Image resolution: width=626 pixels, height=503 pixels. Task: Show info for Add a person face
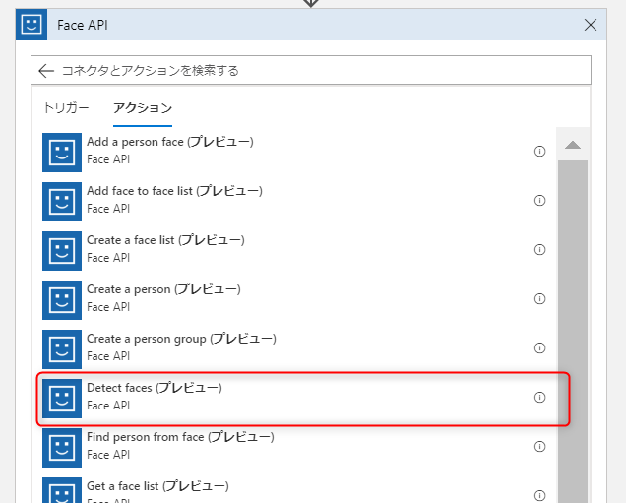pos(539,152)
